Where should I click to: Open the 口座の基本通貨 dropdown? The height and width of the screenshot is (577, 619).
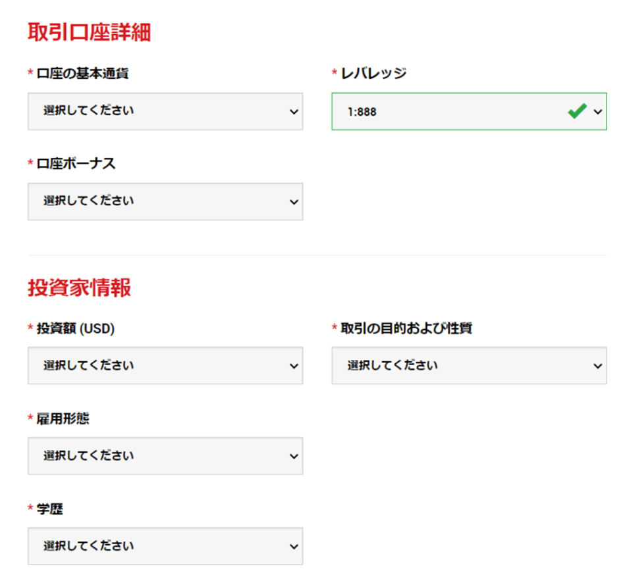click(x=165, y=111)
